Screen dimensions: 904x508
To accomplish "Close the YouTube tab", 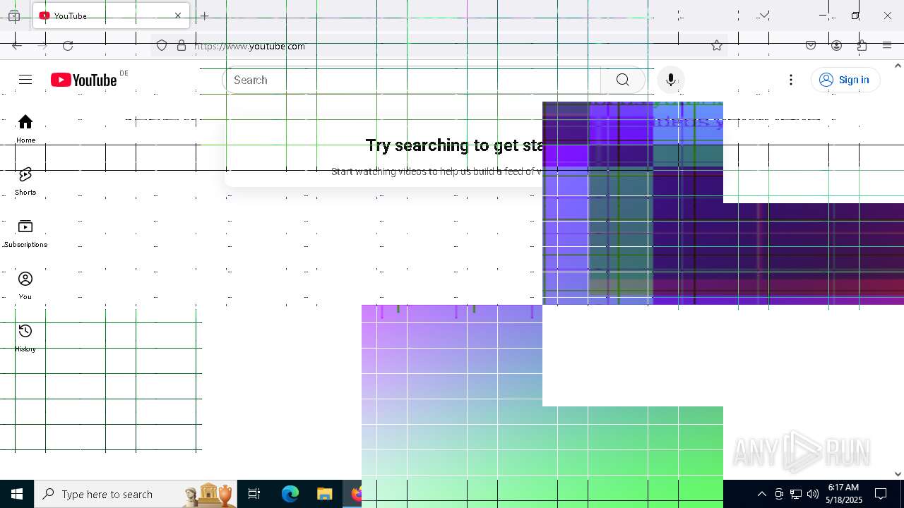I will (x=178, y=16).
